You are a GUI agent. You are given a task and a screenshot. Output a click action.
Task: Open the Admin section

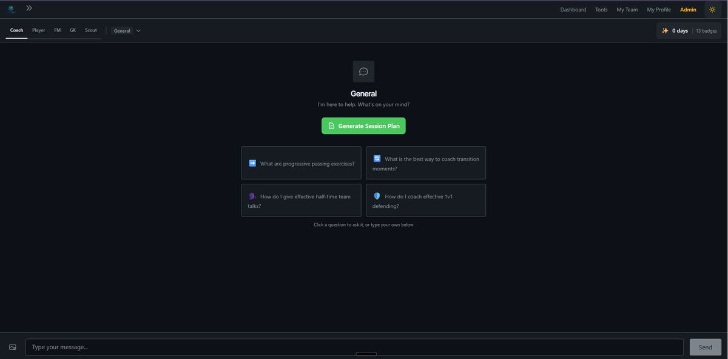tap(688, 10)
